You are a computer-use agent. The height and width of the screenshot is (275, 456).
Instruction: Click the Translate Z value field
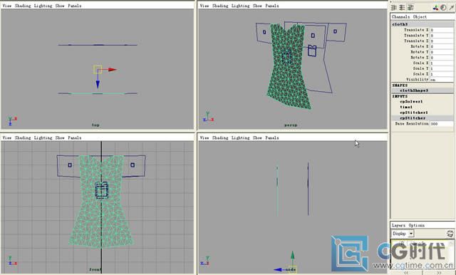pyautogui.click(x=442, y=41)
